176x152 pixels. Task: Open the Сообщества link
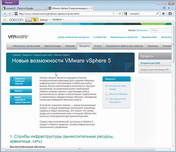pos(100,37)
